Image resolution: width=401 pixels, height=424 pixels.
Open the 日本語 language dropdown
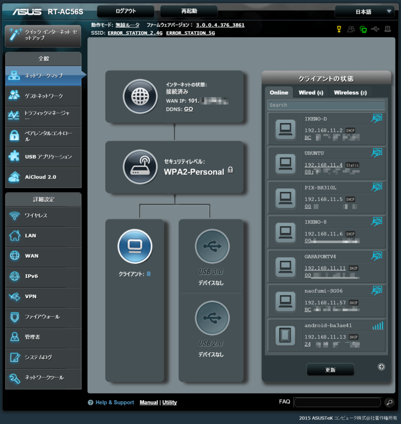(364, 12)
